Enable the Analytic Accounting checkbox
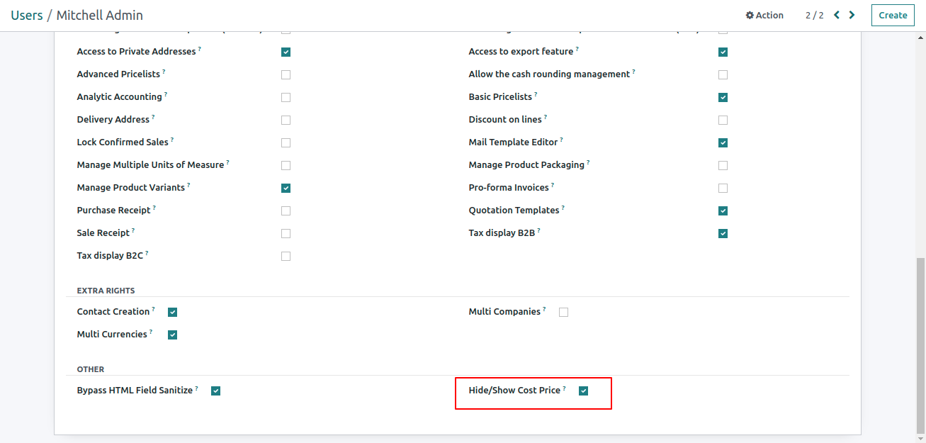Image resolution: width=926 pixels, height=443 pixels. 286,97
